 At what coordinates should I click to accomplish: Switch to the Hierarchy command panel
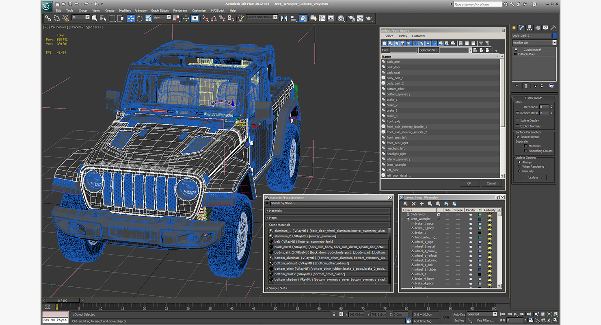tap(530, 28)
